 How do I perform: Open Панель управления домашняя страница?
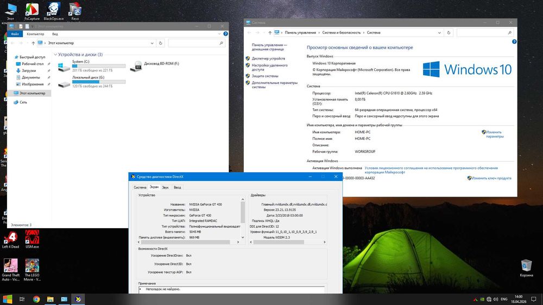[x=269, y=47]
